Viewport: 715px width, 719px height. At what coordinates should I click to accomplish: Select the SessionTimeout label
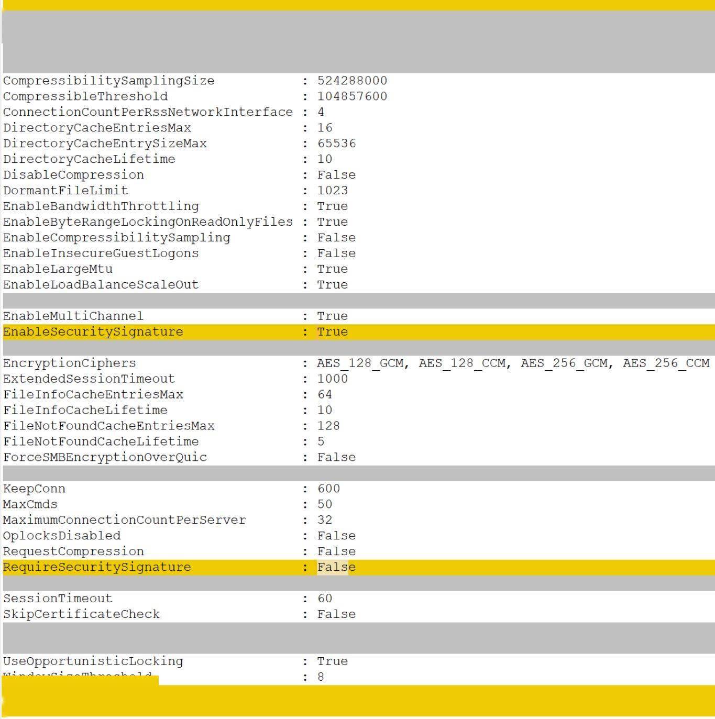click(58, 599)
